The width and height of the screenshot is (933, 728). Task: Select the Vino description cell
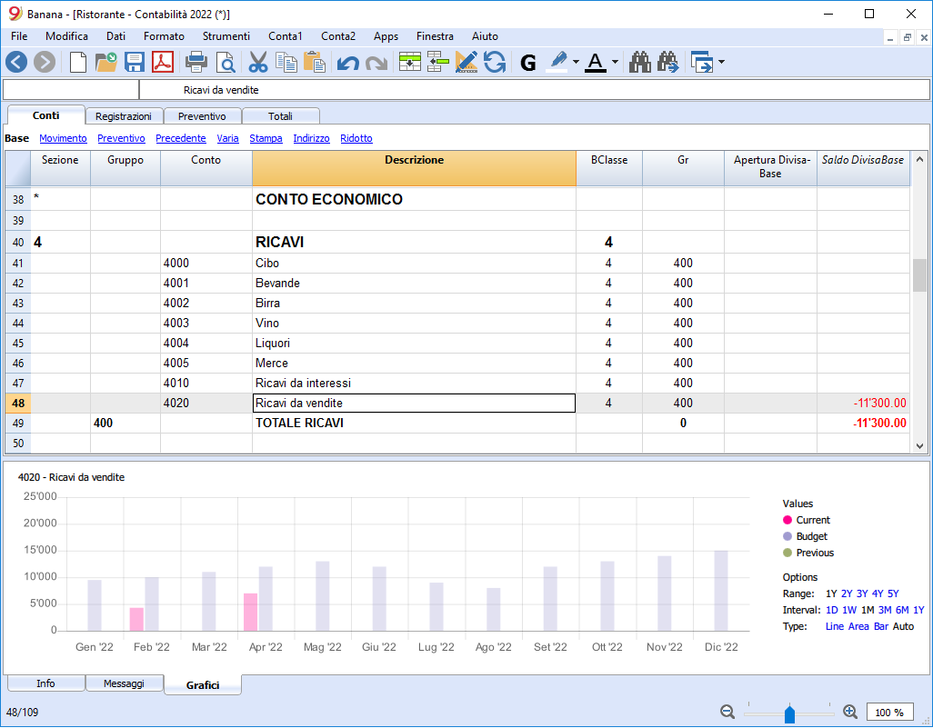click(x=414, y=323)
